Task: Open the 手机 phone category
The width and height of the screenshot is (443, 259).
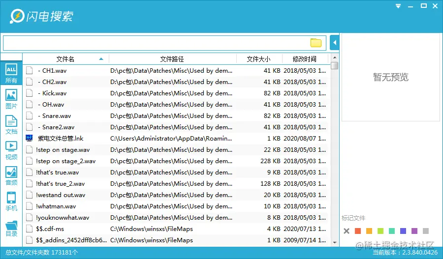Action: coord(11,201)
